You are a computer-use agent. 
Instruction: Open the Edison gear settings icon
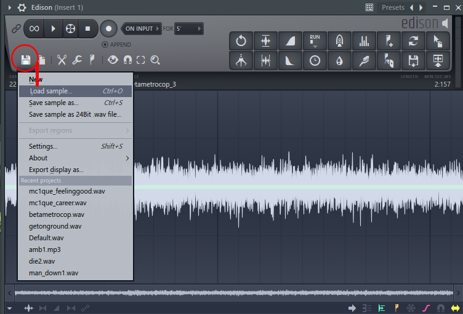pyautogui.click(x=22, y=7)
